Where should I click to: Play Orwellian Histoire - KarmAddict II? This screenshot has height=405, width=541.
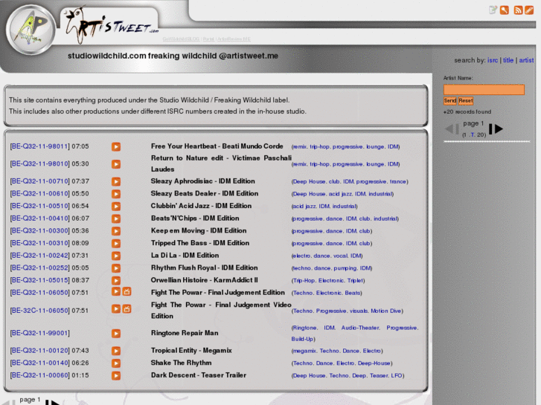[x=116, y=281]
